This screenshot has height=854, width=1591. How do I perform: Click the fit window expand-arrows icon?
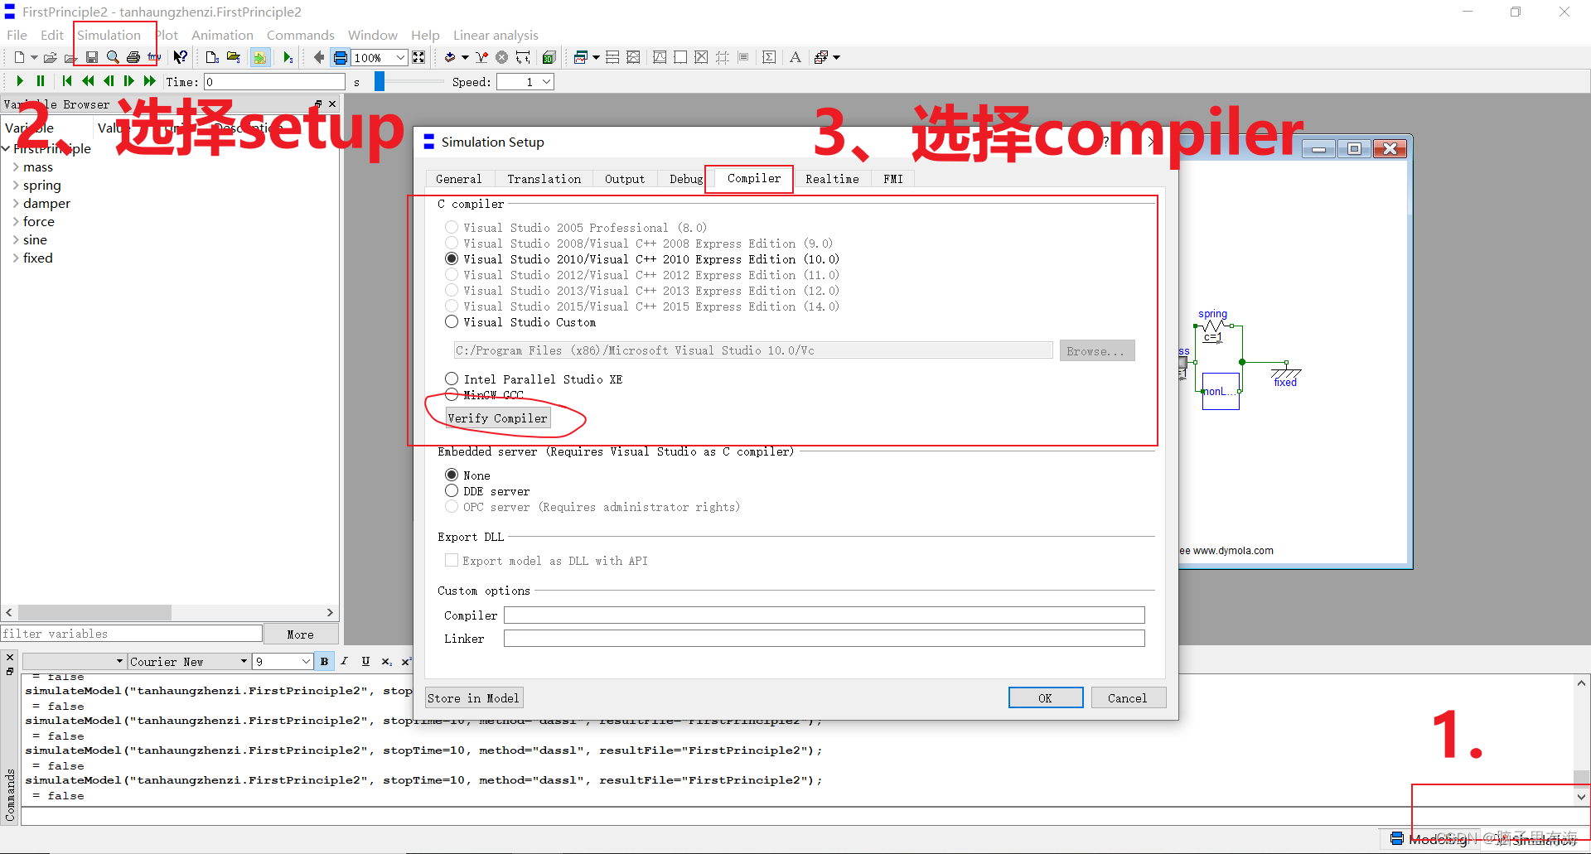[418, 57]
